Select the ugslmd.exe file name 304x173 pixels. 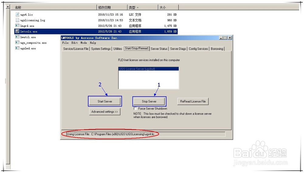(28, 48)
